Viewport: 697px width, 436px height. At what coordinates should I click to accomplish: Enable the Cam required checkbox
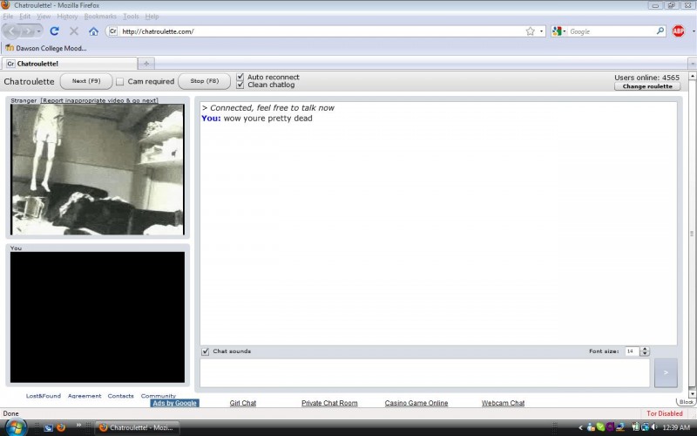pyautogui.click(x=120, y=82)
